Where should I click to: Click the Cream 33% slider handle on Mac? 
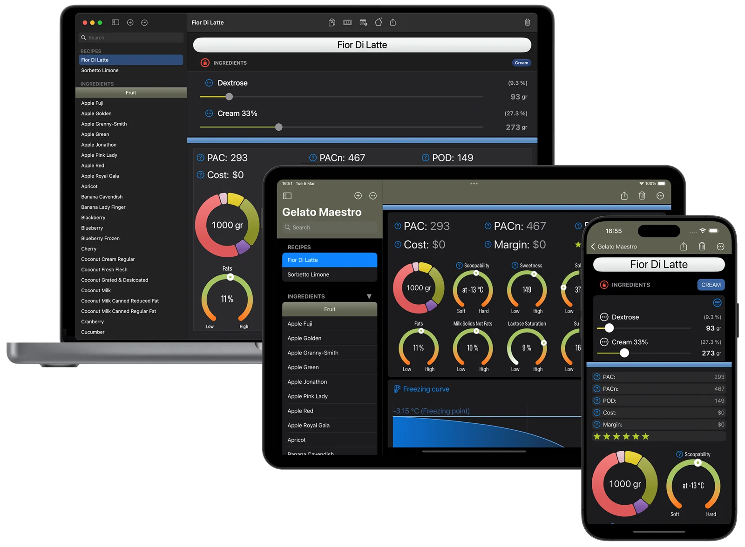click(278, 127)
